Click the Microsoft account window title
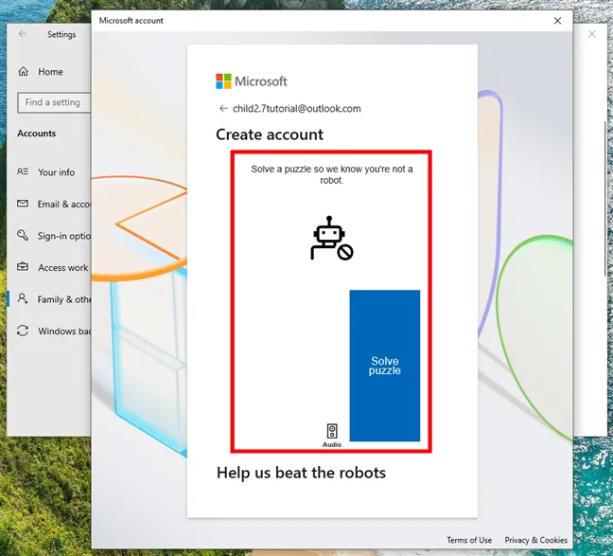The image size is (613, 556). [x=131, y=21]
